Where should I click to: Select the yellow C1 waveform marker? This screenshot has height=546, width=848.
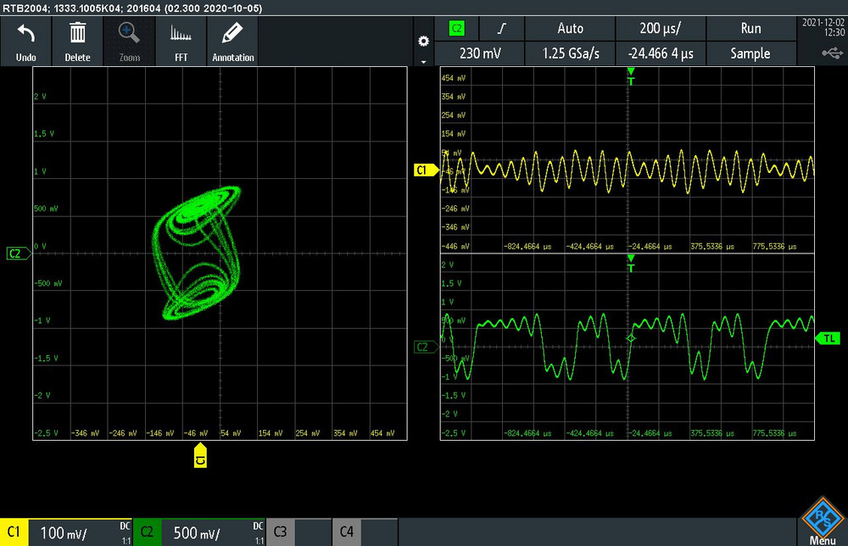click(426, 170)
